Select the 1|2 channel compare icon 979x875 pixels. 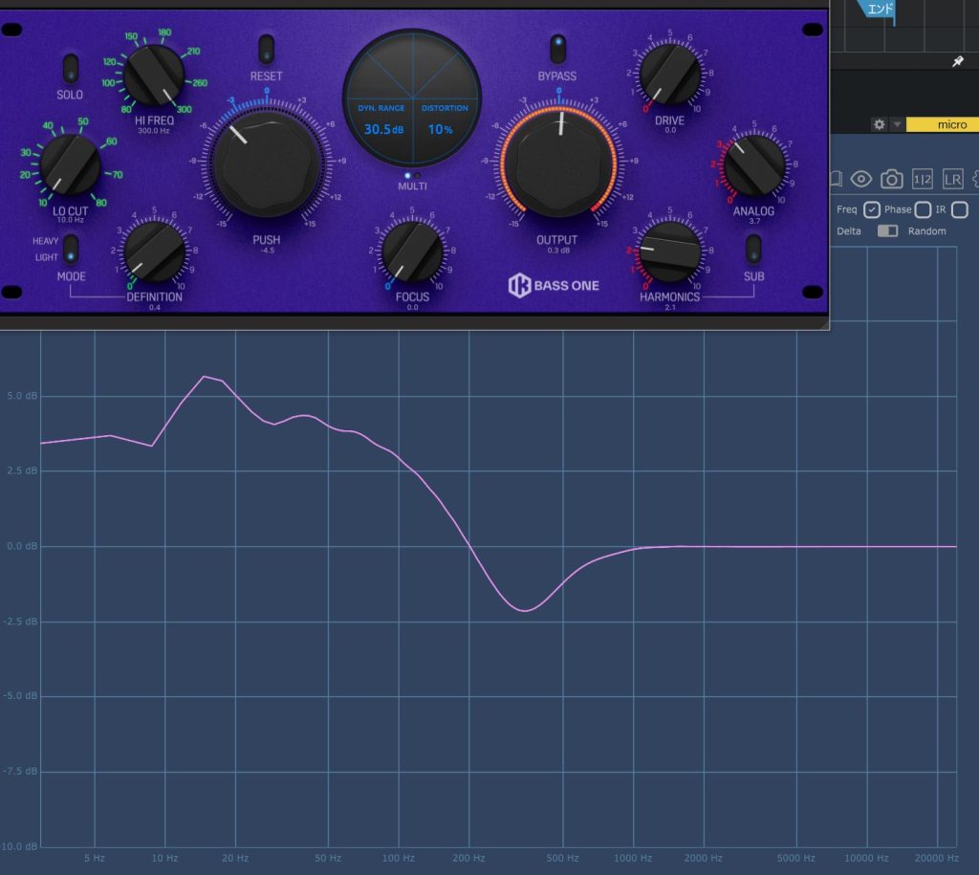click(x=923, y=179)
